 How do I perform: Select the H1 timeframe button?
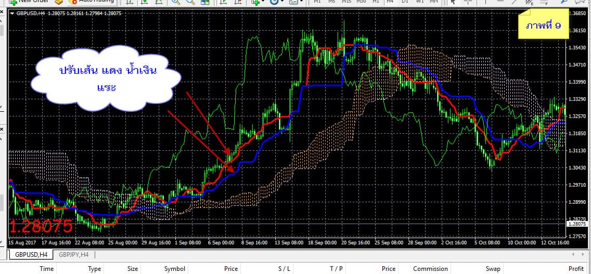click(x=376, y=2)
